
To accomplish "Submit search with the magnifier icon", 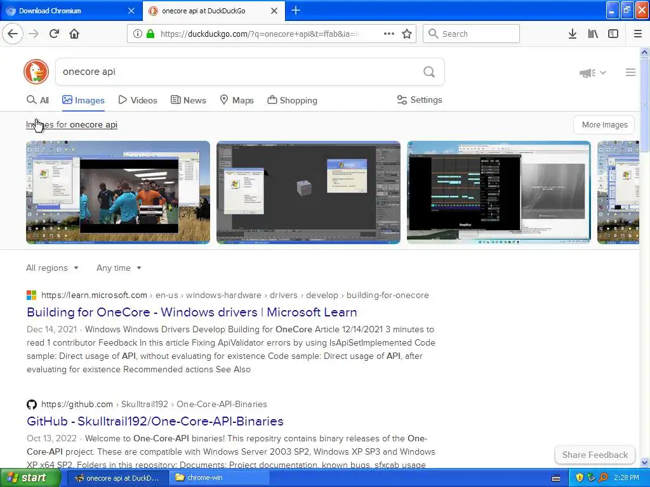I will (429, 72).
